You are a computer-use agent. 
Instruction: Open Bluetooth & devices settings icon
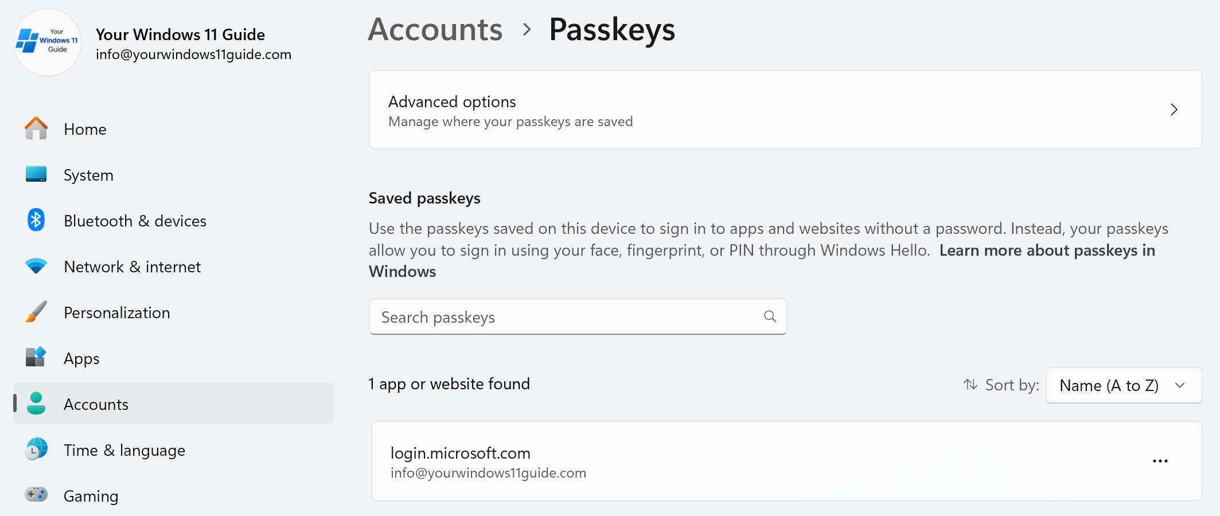[x=36, y=220]
